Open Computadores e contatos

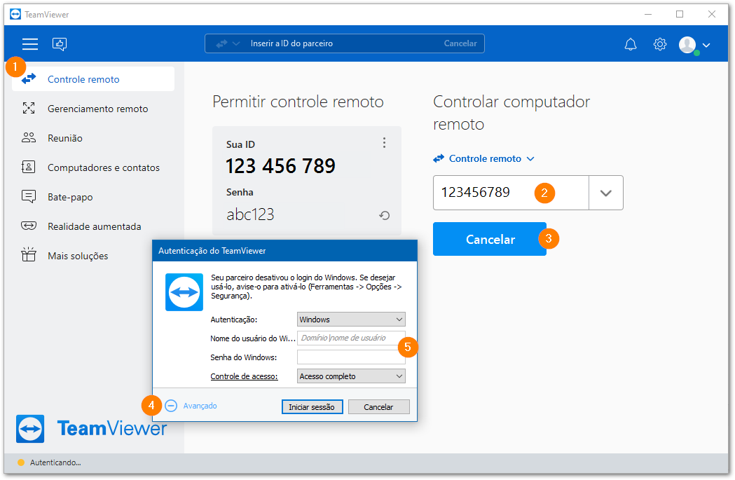[93, 167]
